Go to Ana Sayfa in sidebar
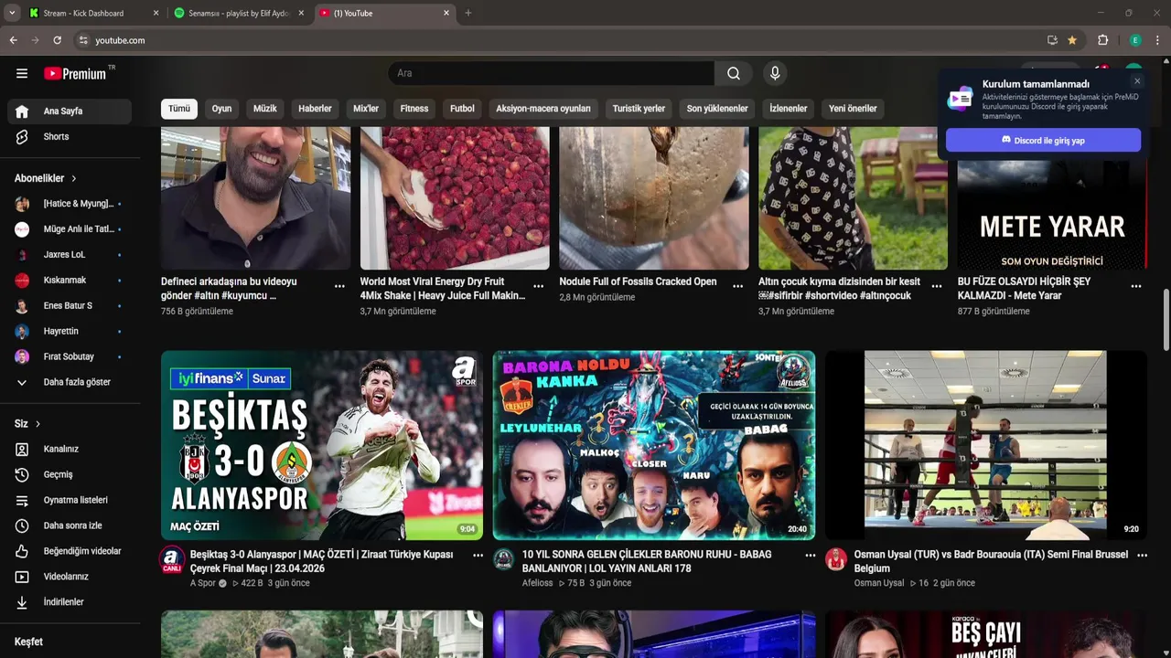 (x=70, y=111)
